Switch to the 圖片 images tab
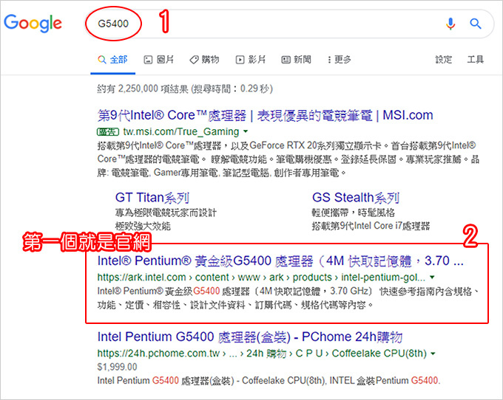The height and width of the screenshot is (400, 503). (x=159, y=60)
